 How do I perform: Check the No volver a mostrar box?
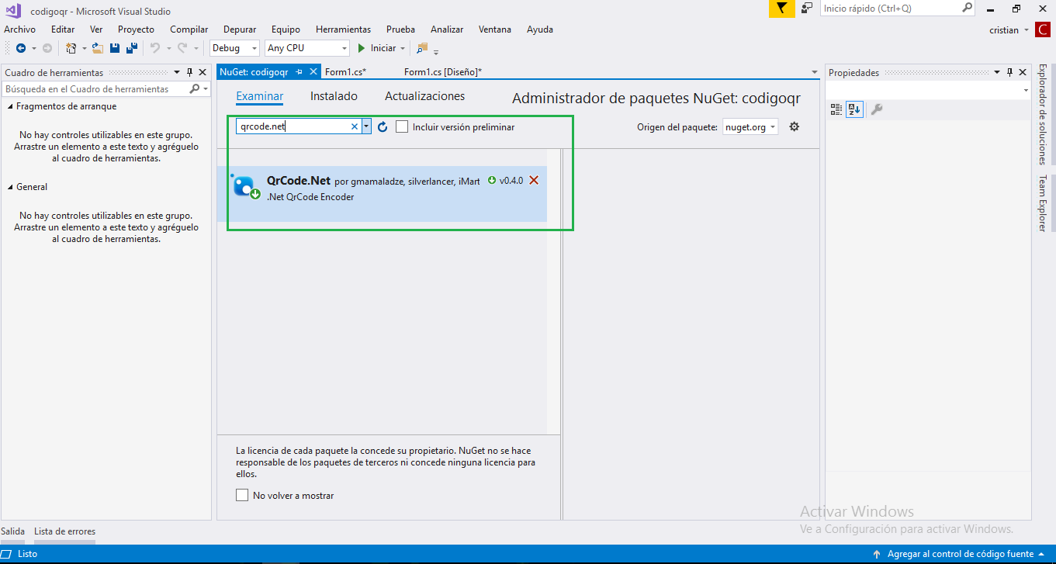[x=242, y=495]
